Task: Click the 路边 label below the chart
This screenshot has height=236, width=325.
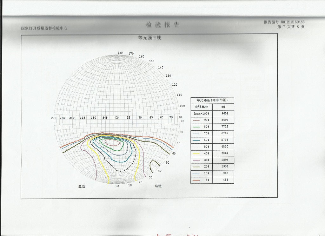Action: click(x=158, y=186)
